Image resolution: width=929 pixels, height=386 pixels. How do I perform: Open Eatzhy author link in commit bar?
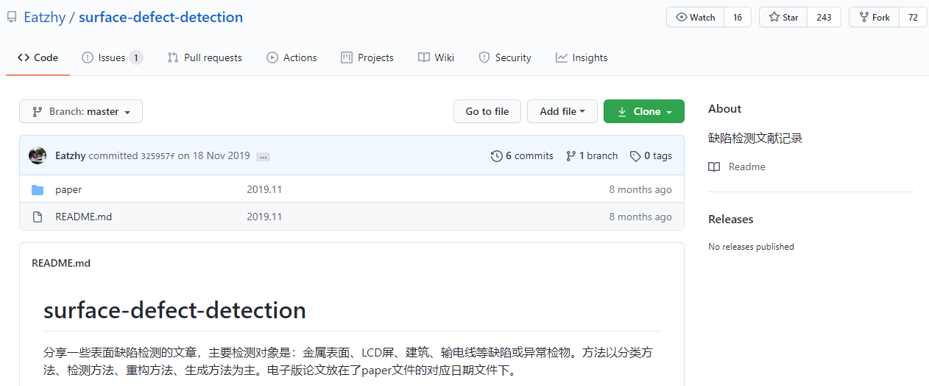71,155
